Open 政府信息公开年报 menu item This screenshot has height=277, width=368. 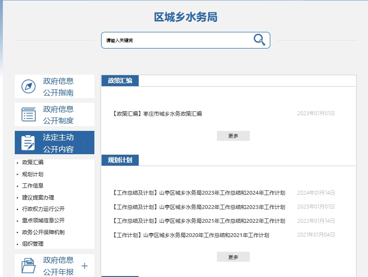(x=54, y=266)
